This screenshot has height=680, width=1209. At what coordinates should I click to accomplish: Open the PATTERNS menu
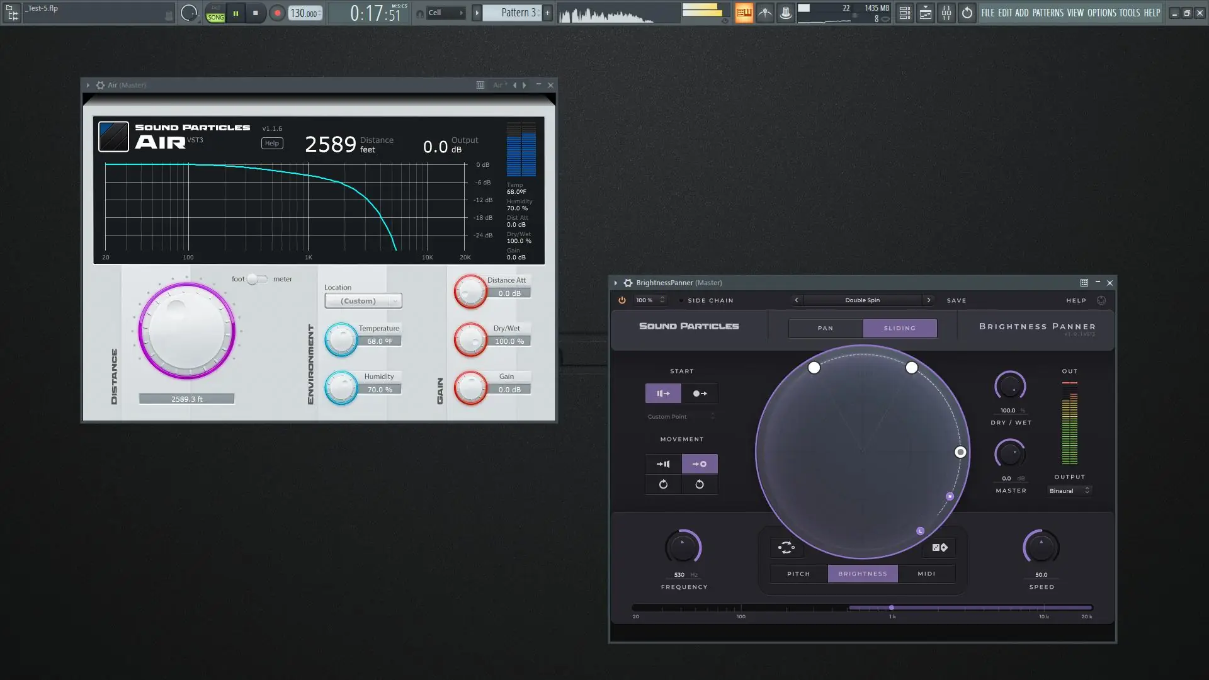click(1048, 13)
